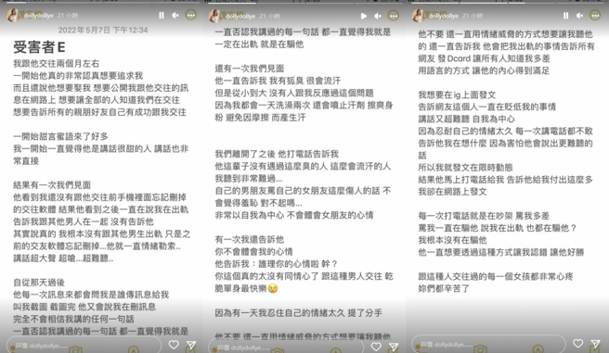Open dollydollye avatar in right story
This screenshot has height=353, width=609.
(418, 16)
